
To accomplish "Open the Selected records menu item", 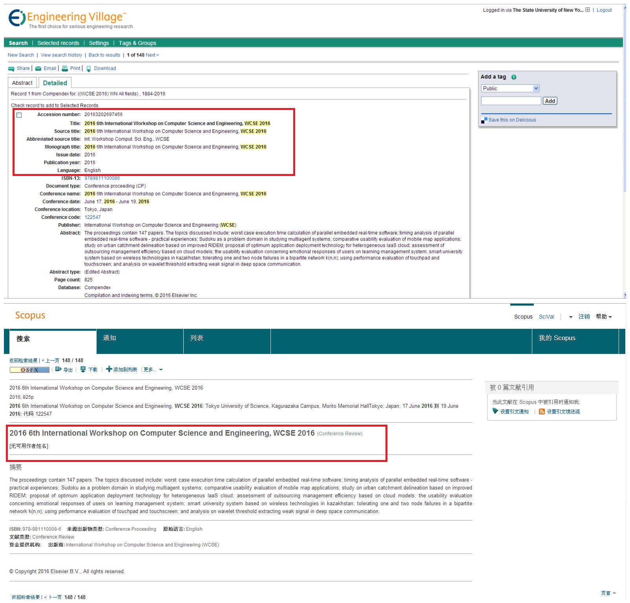I will tap(58, 43).
